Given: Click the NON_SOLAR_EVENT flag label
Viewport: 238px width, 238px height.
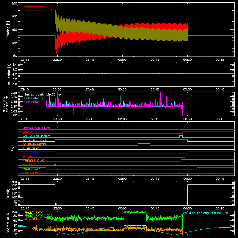Looking at the screenshot, I should pyautogui.click(x=36, y=137).
